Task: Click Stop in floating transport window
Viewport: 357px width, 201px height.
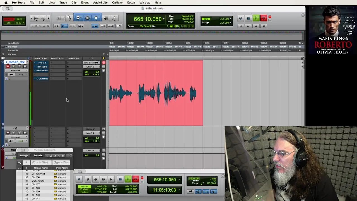Action: click(120, 179)
